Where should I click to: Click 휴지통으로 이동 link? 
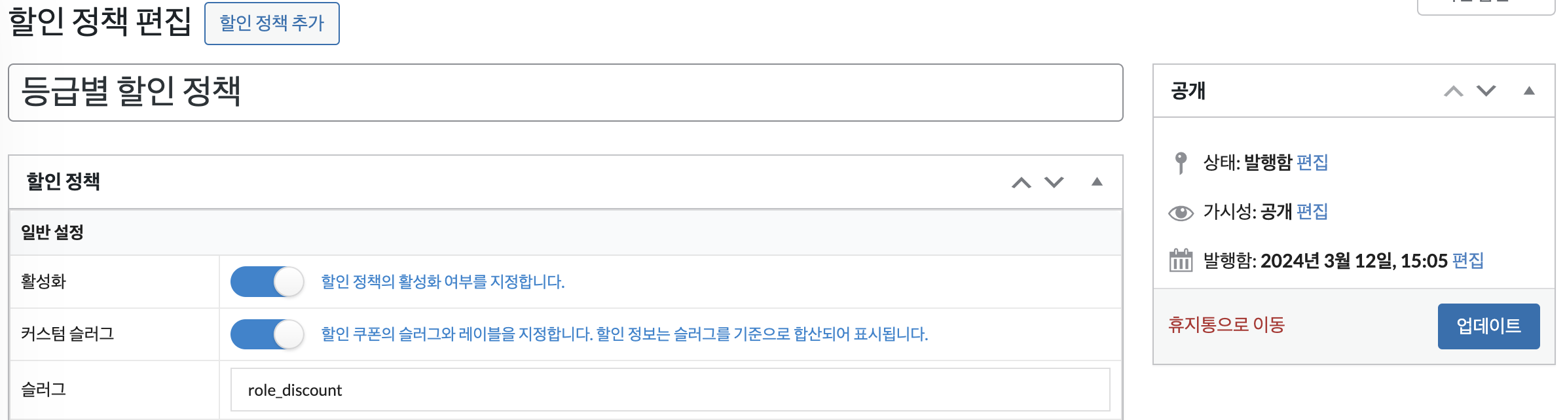click(1226, 325)
